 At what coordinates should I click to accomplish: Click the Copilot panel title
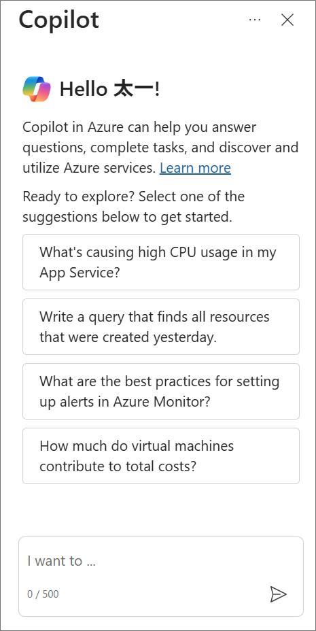click(x=58, y=19)
